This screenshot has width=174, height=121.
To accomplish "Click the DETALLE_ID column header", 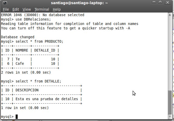I will 45,50.
